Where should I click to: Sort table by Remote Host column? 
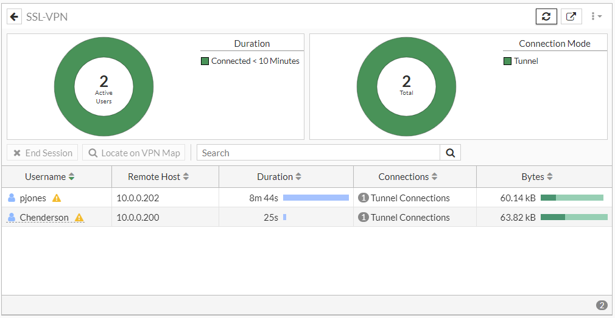pyautogui.click(x=158, y=177)
